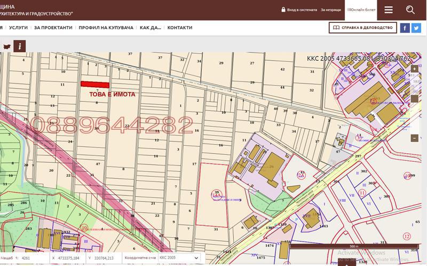The image size is (427, 266).
Task: Open the hamburger menu in header
Action: (x=388, y=10)
